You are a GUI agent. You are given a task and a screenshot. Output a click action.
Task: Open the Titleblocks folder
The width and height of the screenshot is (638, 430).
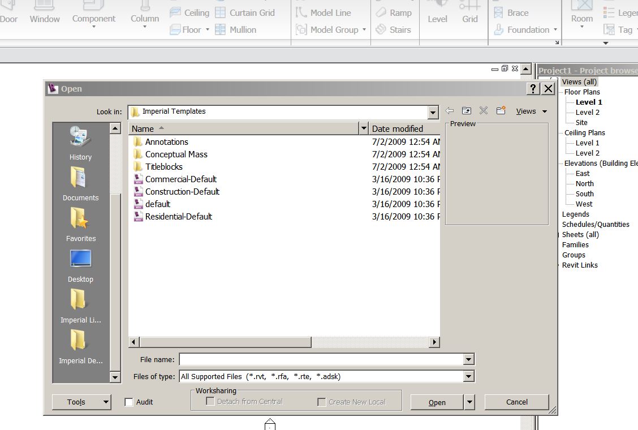point(158,166)
